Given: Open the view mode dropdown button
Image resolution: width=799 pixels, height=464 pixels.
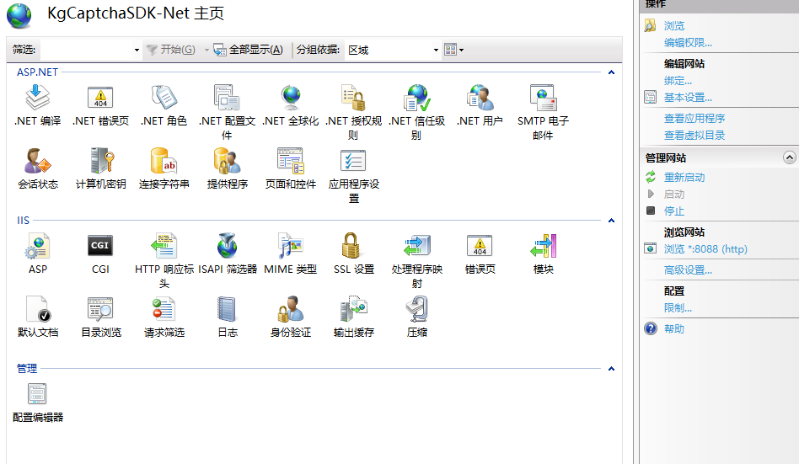Looking at the screenshot, I should coord(454,51).
